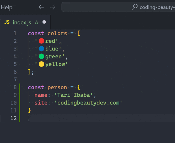Click the blue circle emoji in code
This screenshot has height=143, width=175.
(x=41, y=49)
